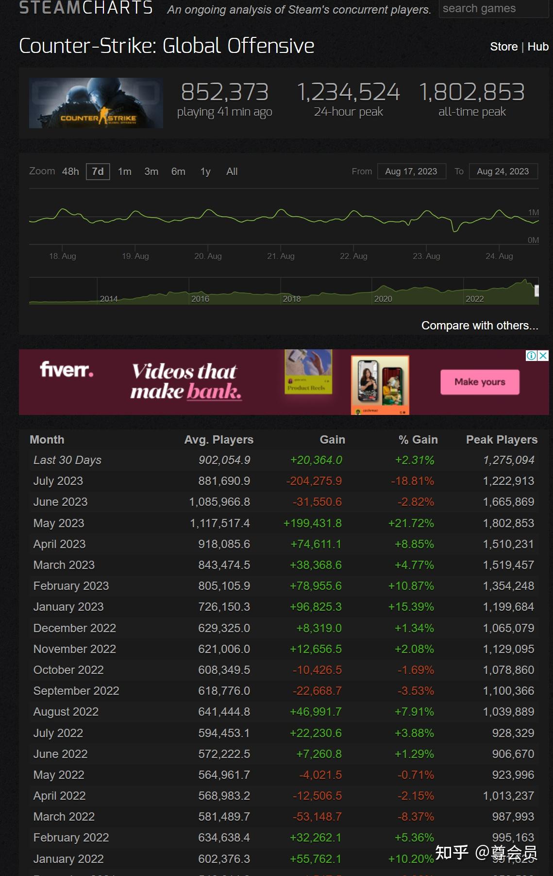Viewport: 553px width, 876px height.
Task: Open the Store link
Action: [x=503, y=47]
